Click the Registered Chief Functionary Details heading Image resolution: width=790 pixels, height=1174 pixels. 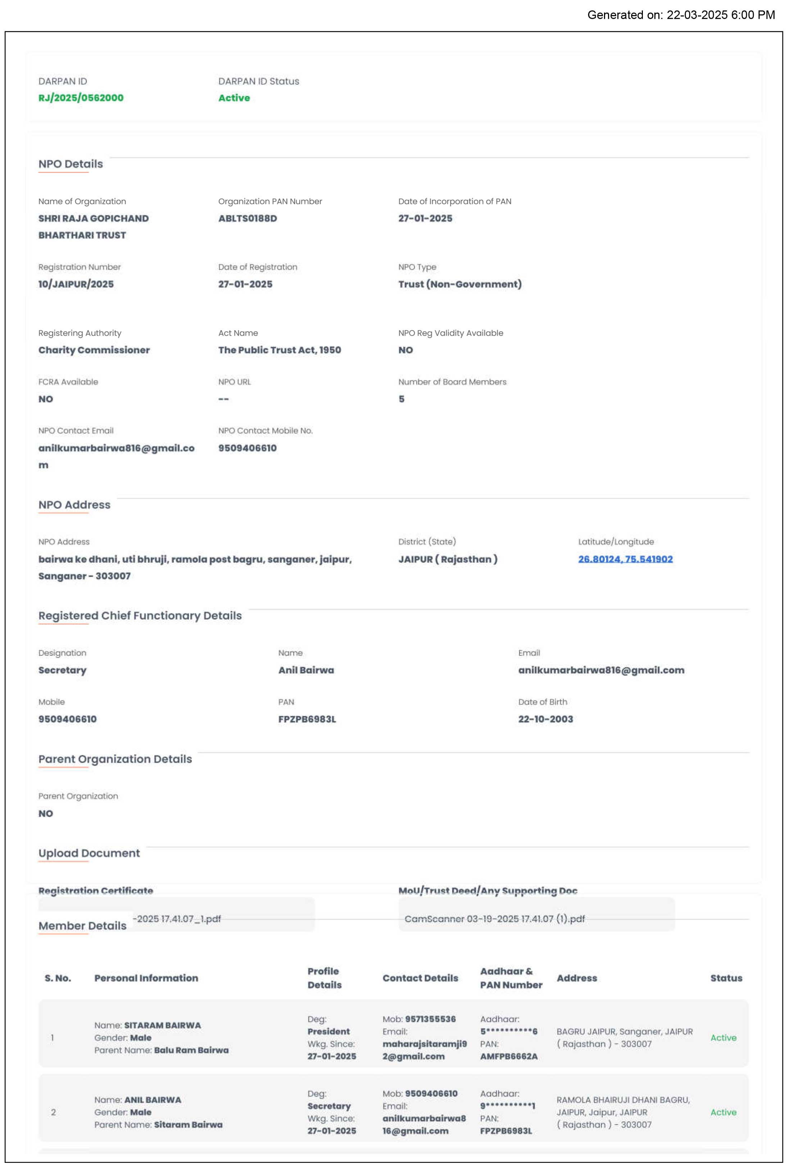pos(140,615)
